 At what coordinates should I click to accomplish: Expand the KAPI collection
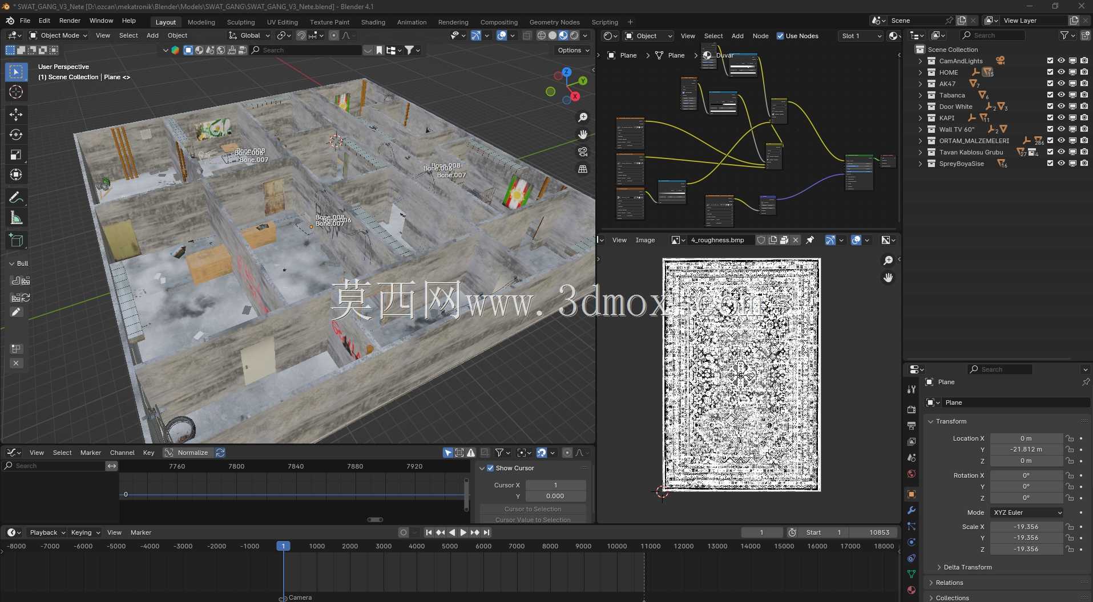point(920,118)
